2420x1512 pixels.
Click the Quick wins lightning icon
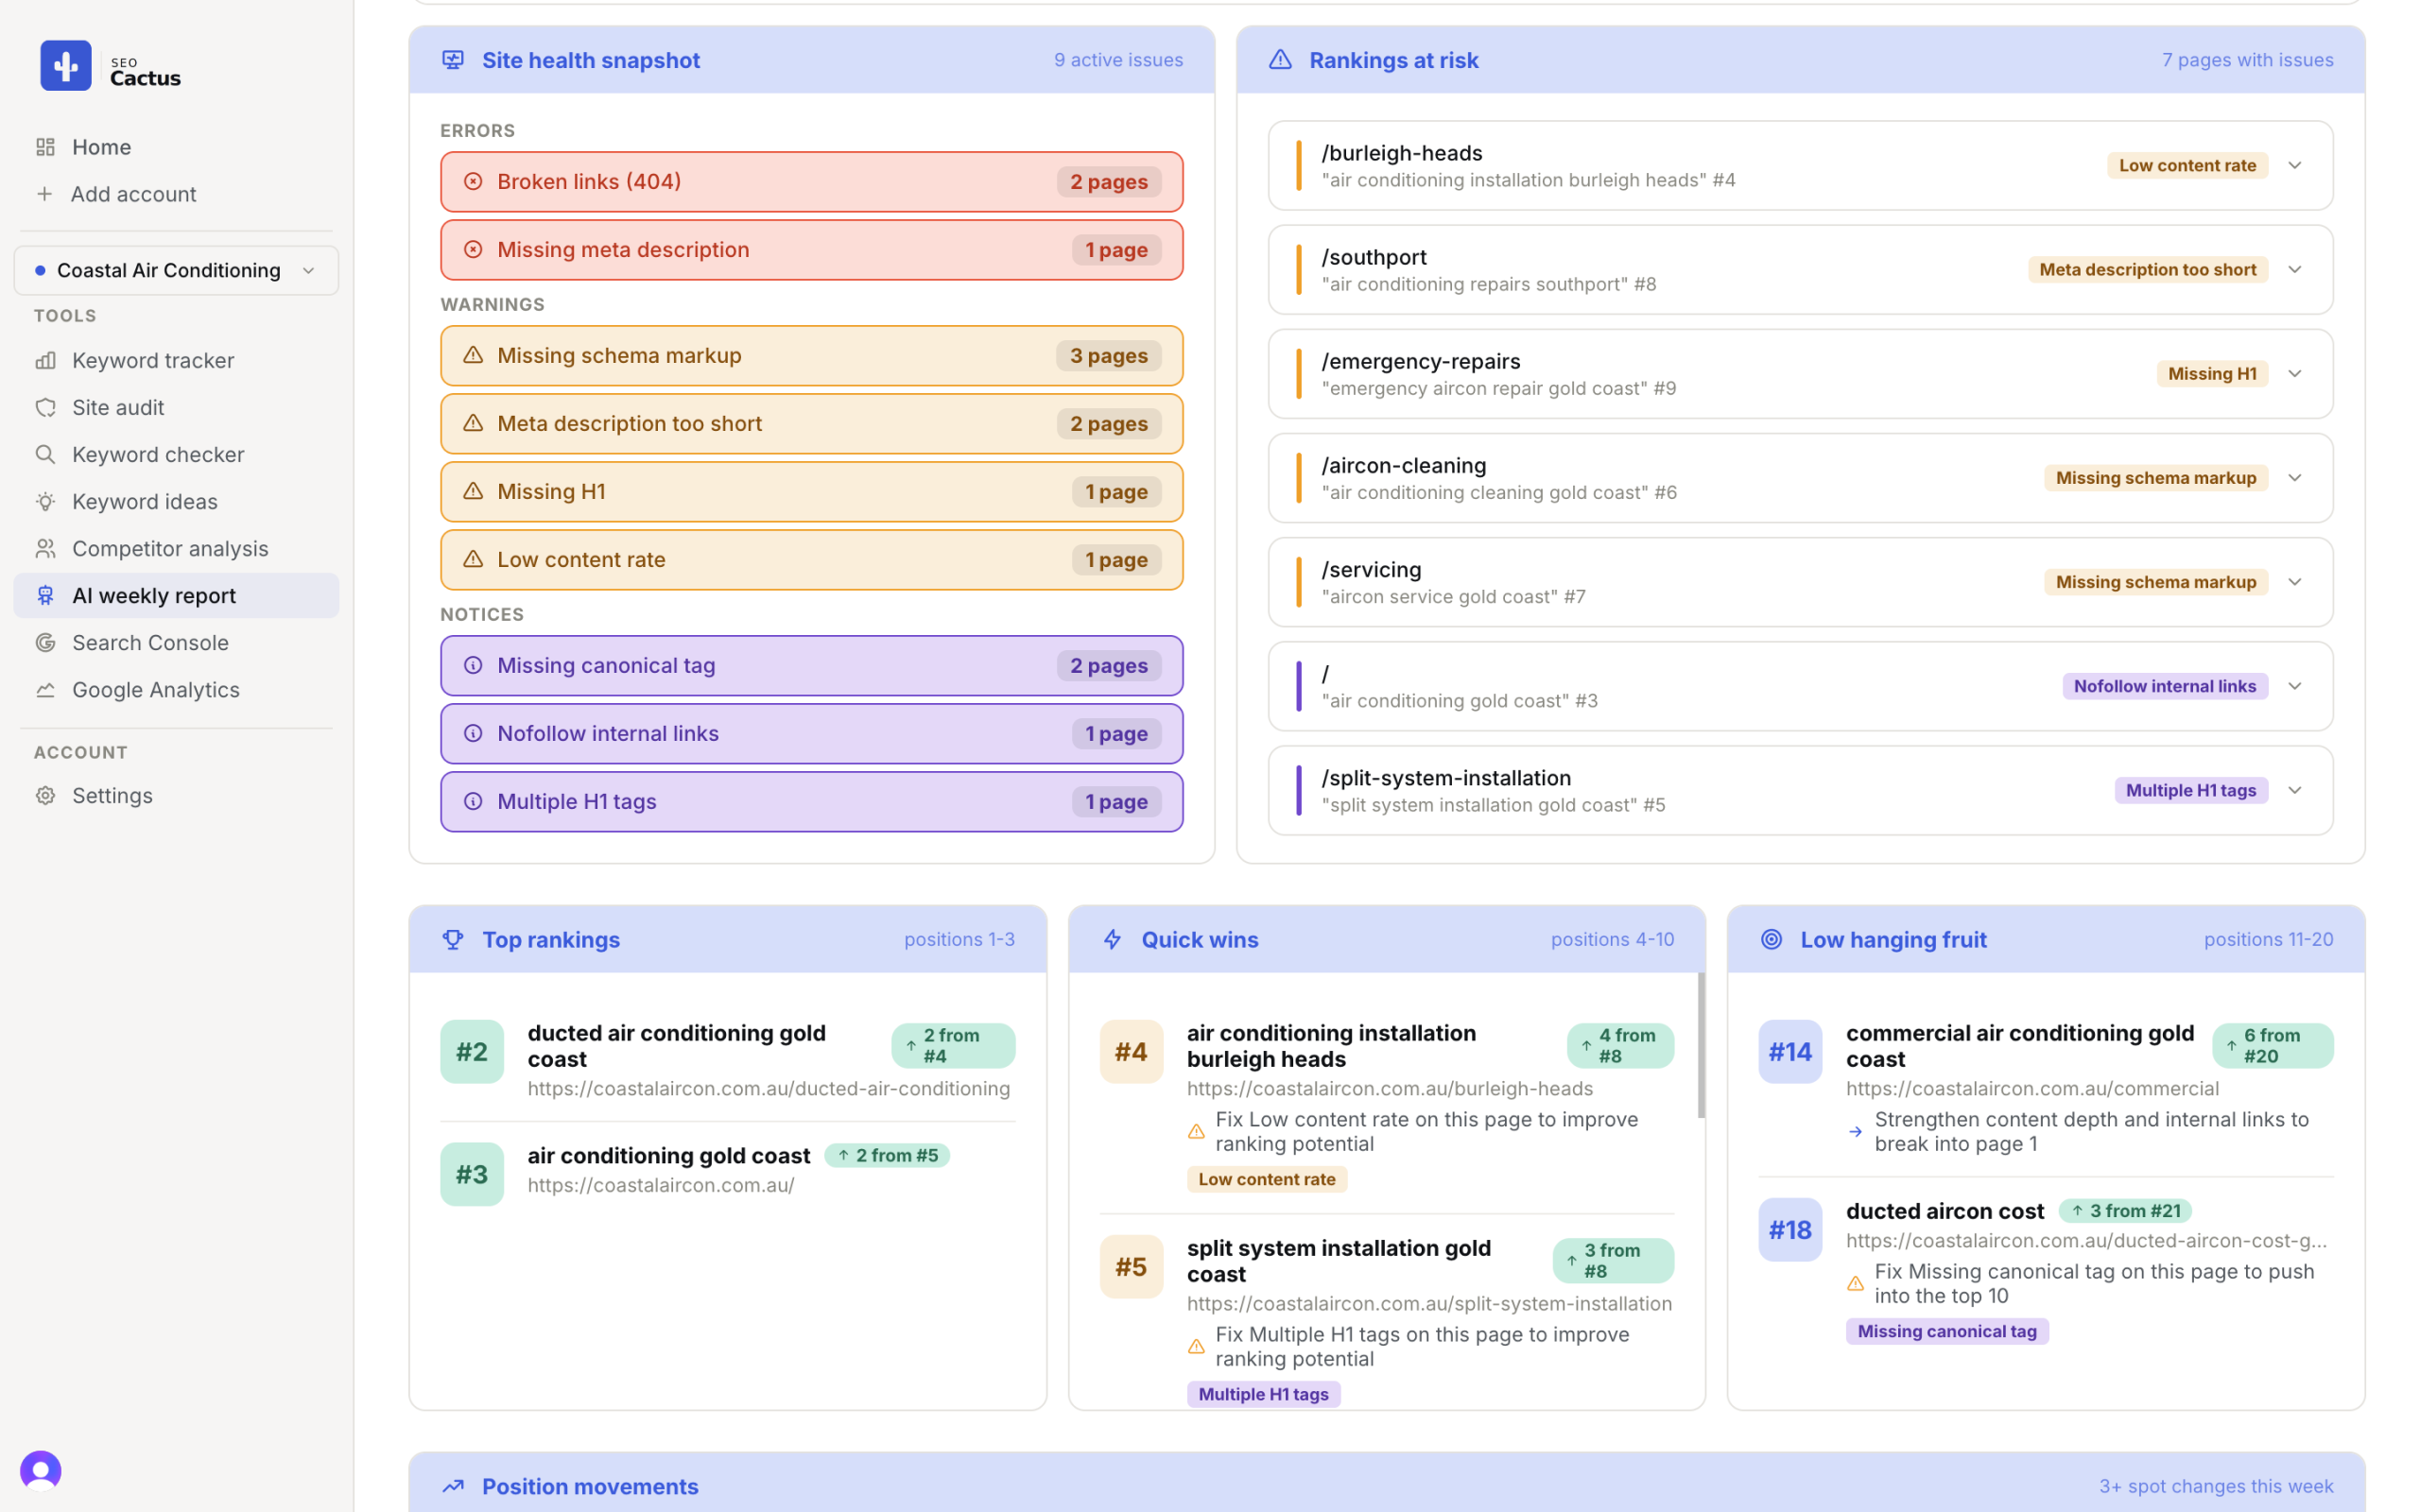[x=1112, y=940]
